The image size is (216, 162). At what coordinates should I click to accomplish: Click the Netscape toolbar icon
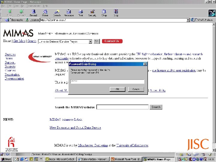[69, 13]
